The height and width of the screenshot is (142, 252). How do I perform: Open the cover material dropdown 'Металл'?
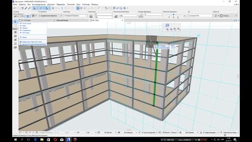tap(228, 16)
